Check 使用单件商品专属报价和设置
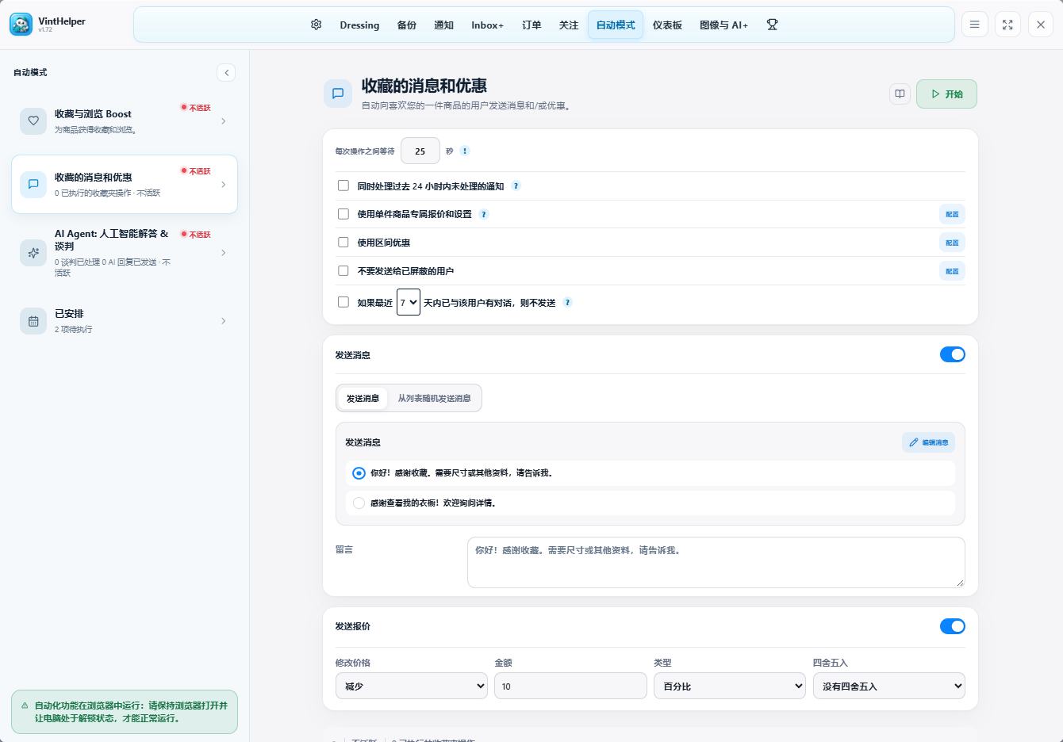The width and height of the screenshot is (1063, 742). click(343, 214)
